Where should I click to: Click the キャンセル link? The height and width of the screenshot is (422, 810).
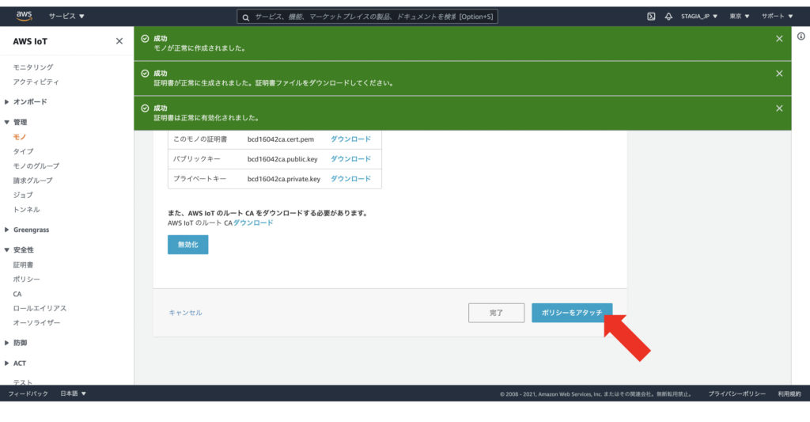click(185, 313)
